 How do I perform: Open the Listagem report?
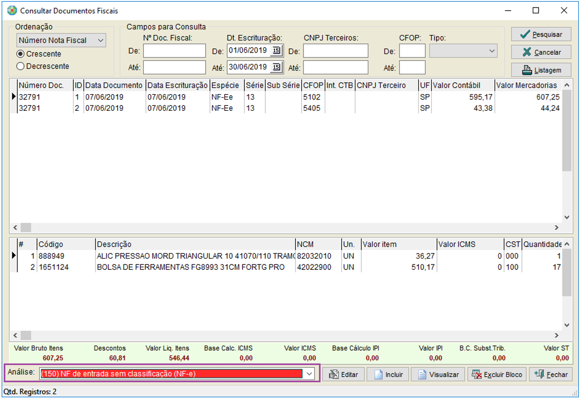tap(541, 70)
